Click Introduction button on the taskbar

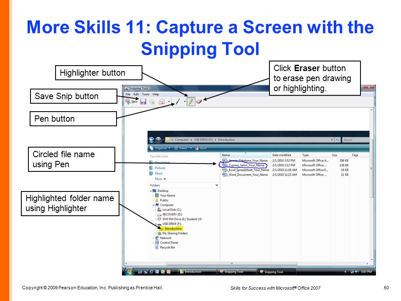click(x=197, y=272)
